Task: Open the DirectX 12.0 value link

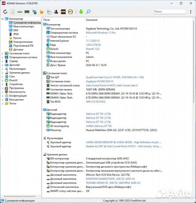Action: coord(93,49)
